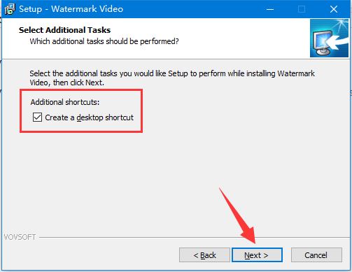352x272 pixels.
Task: Click the red rectangle highlight border
Action: pos(81,90)
